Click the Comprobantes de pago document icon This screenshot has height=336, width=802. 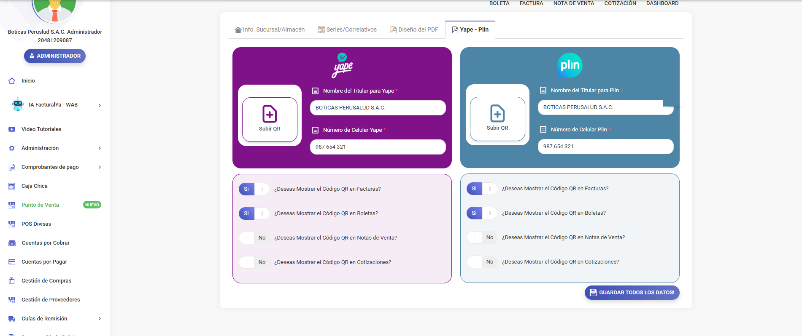(x=12, y=167)
